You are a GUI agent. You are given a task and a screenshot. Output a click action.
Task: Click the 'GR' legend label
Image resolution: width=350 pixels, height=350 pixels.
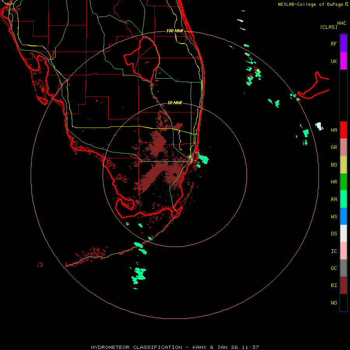point(334,147)
